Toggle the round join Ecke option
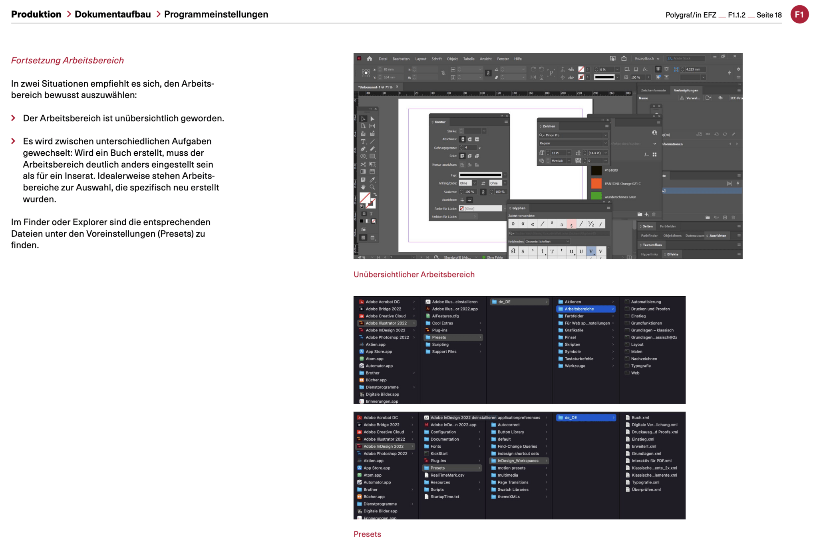The image size is (815, 539). [470, 156]
